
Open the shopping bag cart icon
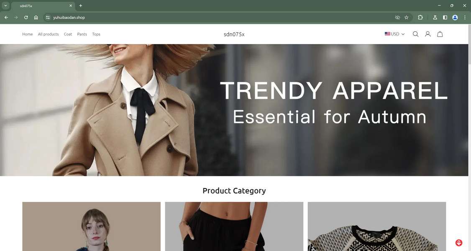point(440,34)
